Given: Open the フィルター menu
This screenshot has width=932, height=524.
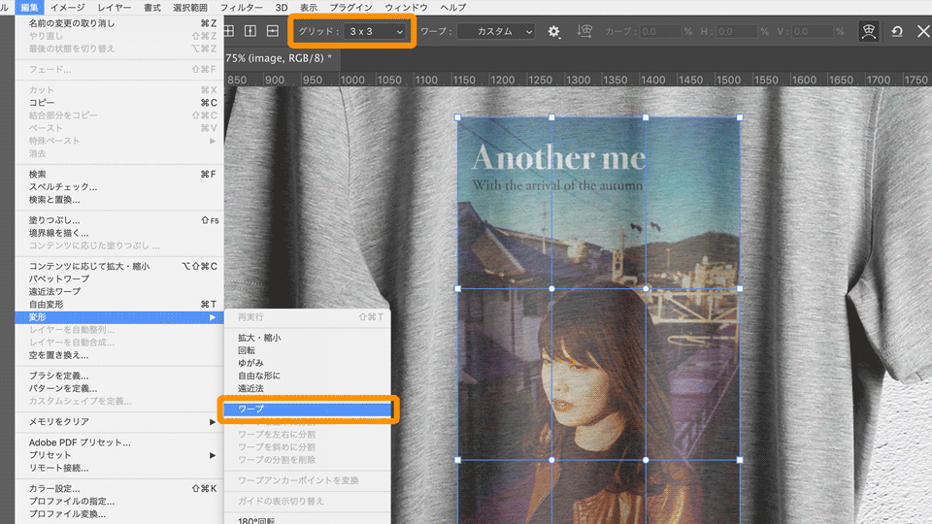Looking at the screenshot, I should (x=242, y=7).
